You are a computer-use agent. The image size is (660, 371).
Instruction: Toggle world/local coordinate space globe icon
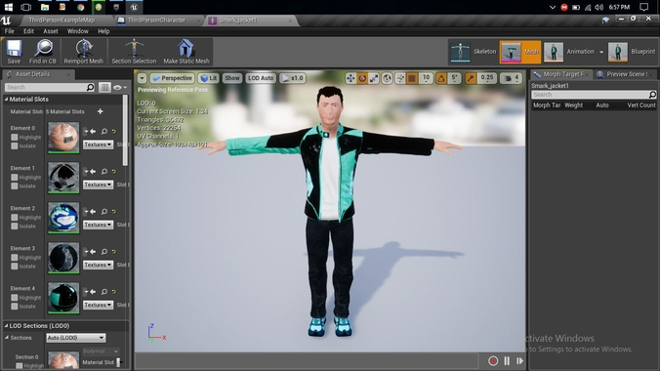[387, 78]
